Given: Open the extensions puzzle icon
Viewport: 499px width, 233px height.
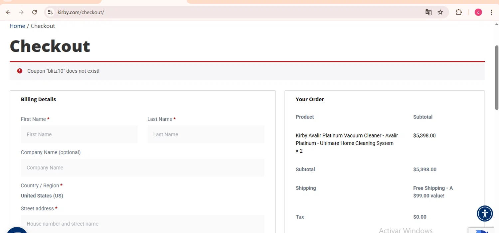Looking at the screenshot, I should [459, 12].
